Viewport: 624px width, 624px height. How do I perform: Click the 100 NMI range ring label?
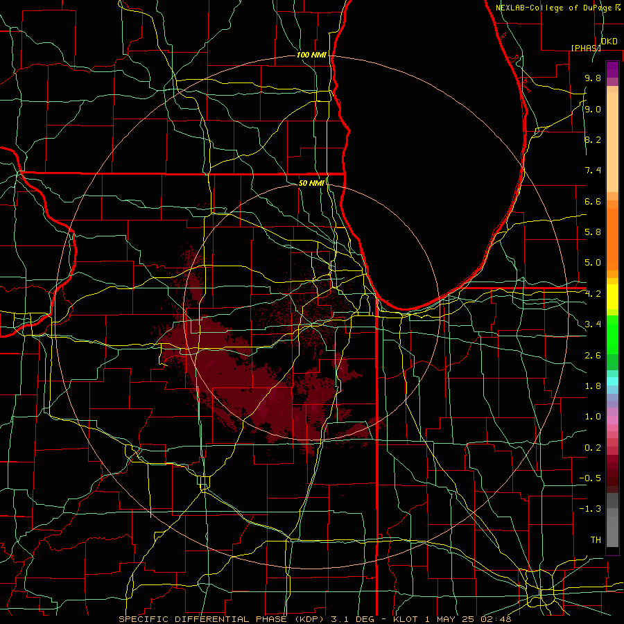pos(311,55)
